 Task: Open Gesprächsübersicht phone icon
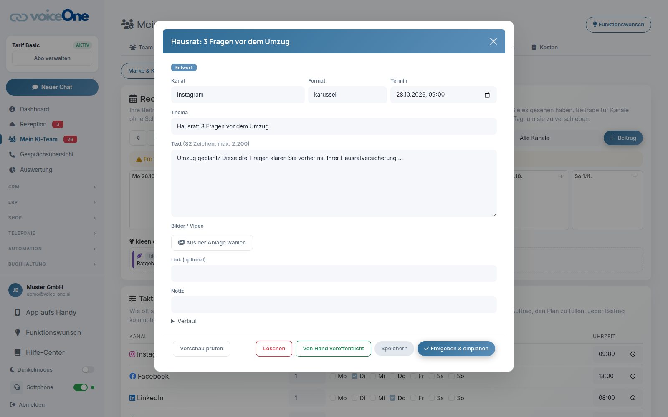[12, 154]
